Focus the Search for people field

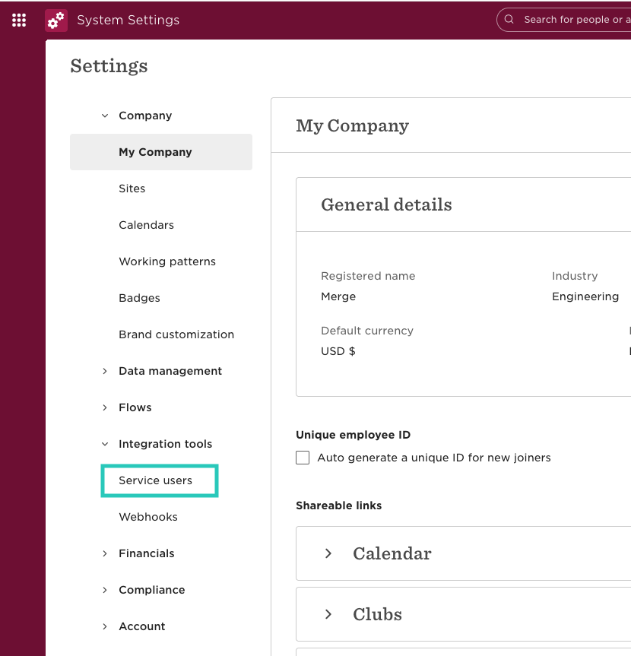pyautogui.click(x=564, y=20)
